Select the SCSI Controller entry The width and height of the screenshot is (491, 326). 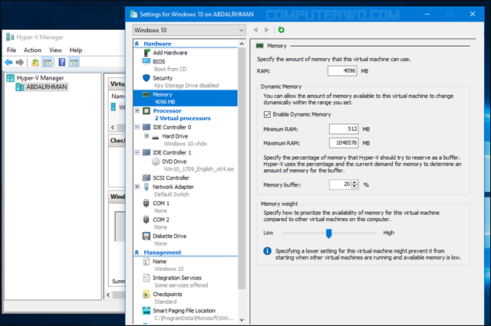click(x=171, y=178)
